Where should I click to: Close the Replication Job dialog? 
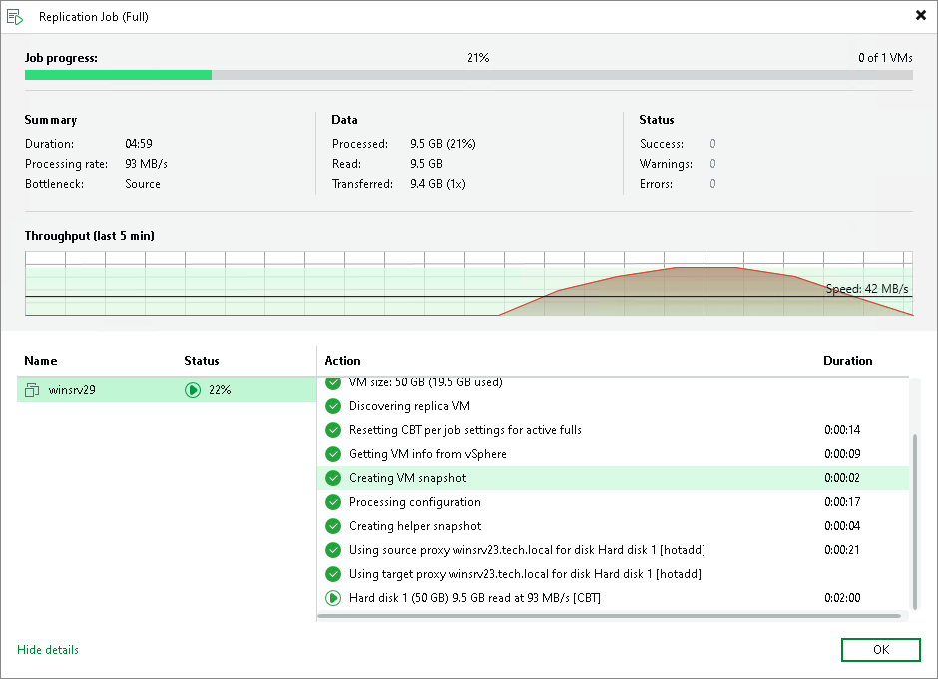click(x=919, y=16)
